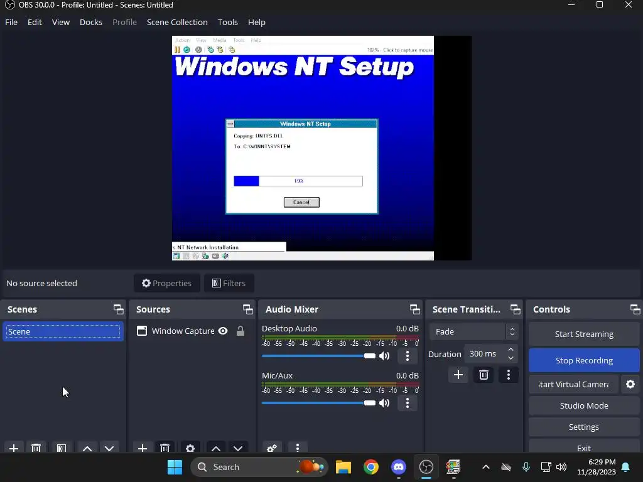Image resolution: width=643 pixels, height=482 pixels.
Task: Open source properties gear in Sources dock
Action: pos(190,448)
